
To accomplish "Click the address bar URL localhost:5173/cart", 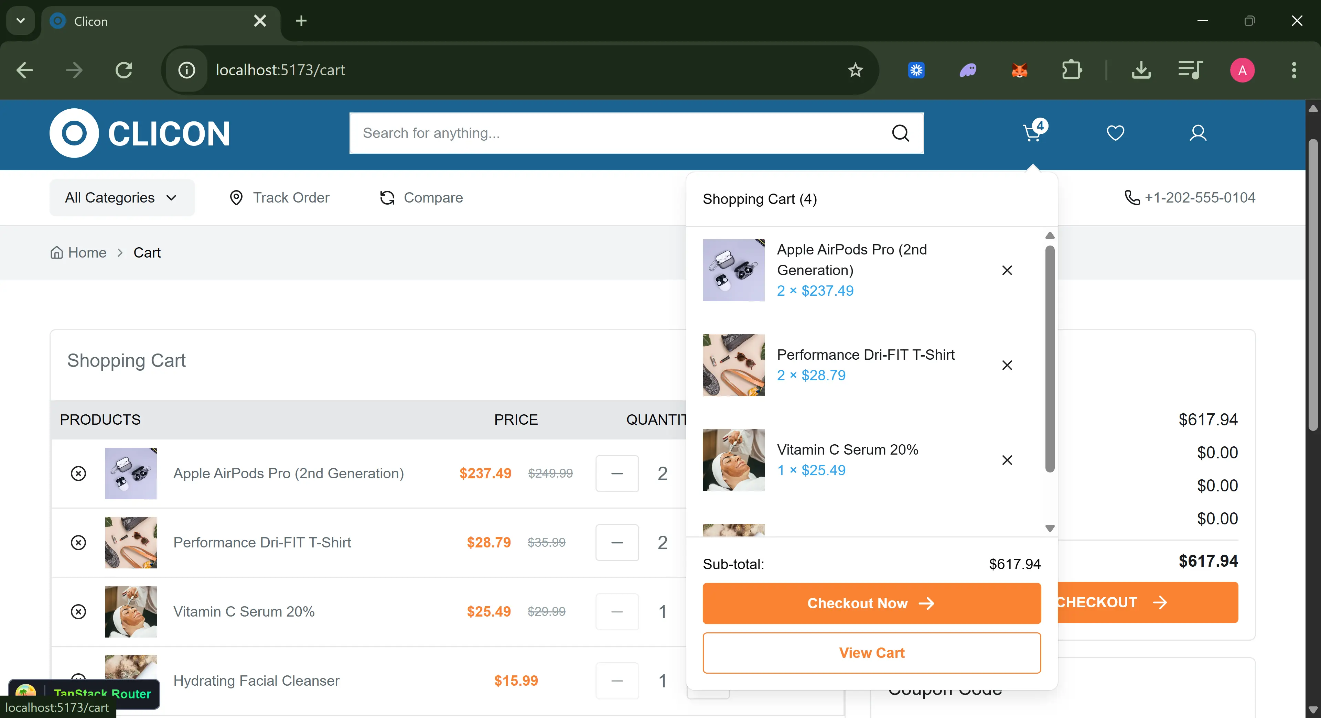I will [280, 70].
